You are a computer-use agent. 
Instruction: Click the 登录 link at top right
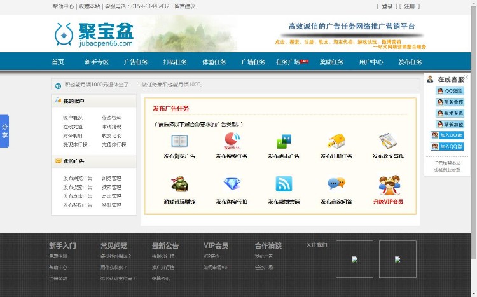[x=387, y=6]
